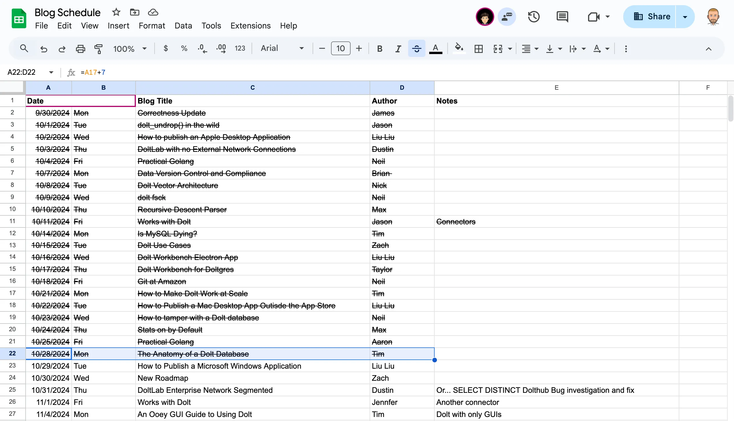Open the borders tool
734x421 pixels.
click(x=478, y=49)
